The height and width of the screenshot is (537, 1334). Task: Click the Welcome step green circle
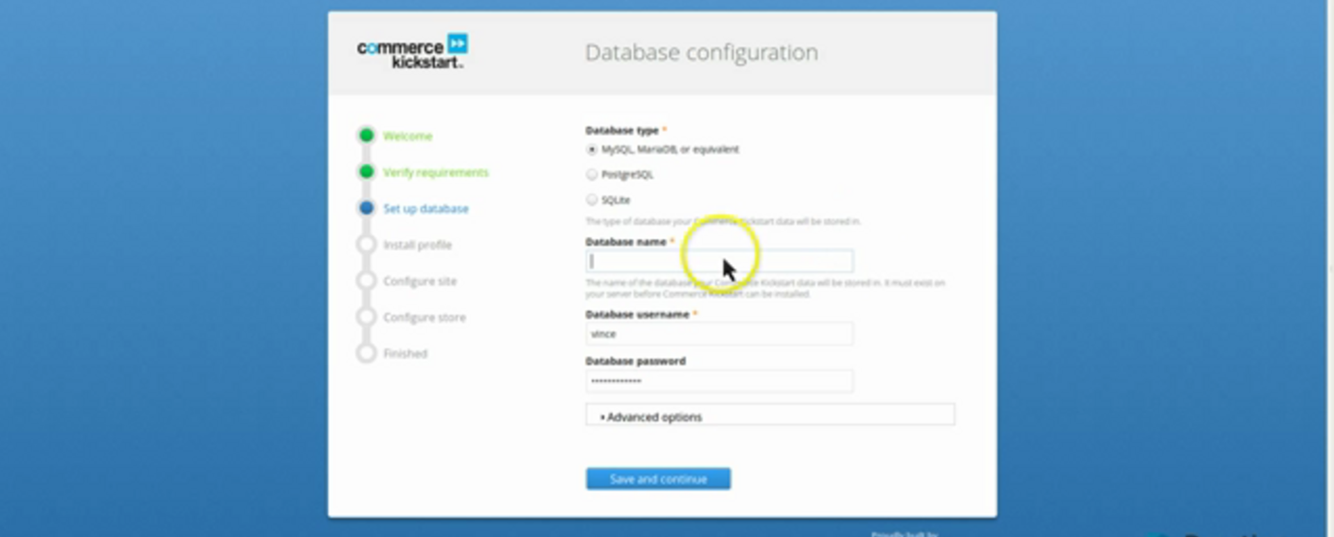coord(366,135)
